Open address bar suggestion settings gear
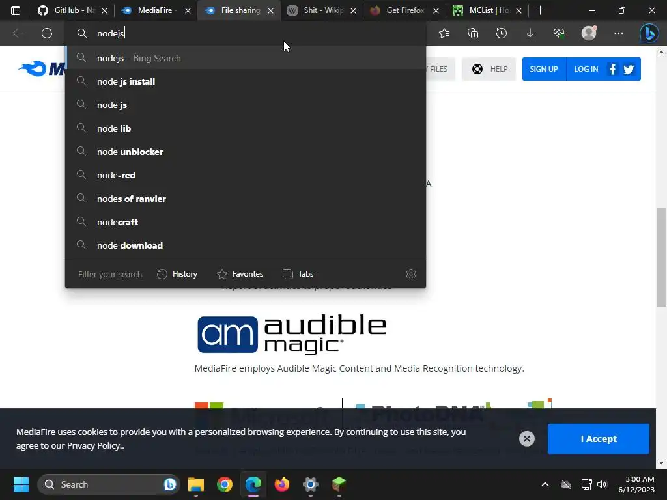Image resolution: width=667 pixels, height=500 pixels. click(x=410, y=274)
